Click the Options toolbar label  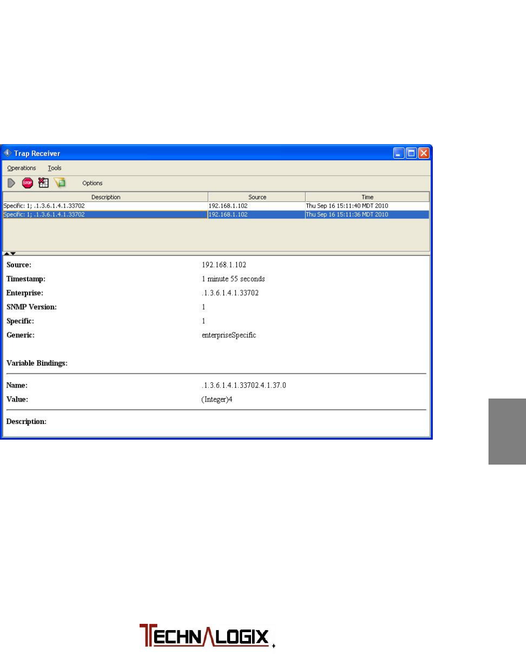coord(92,183)
